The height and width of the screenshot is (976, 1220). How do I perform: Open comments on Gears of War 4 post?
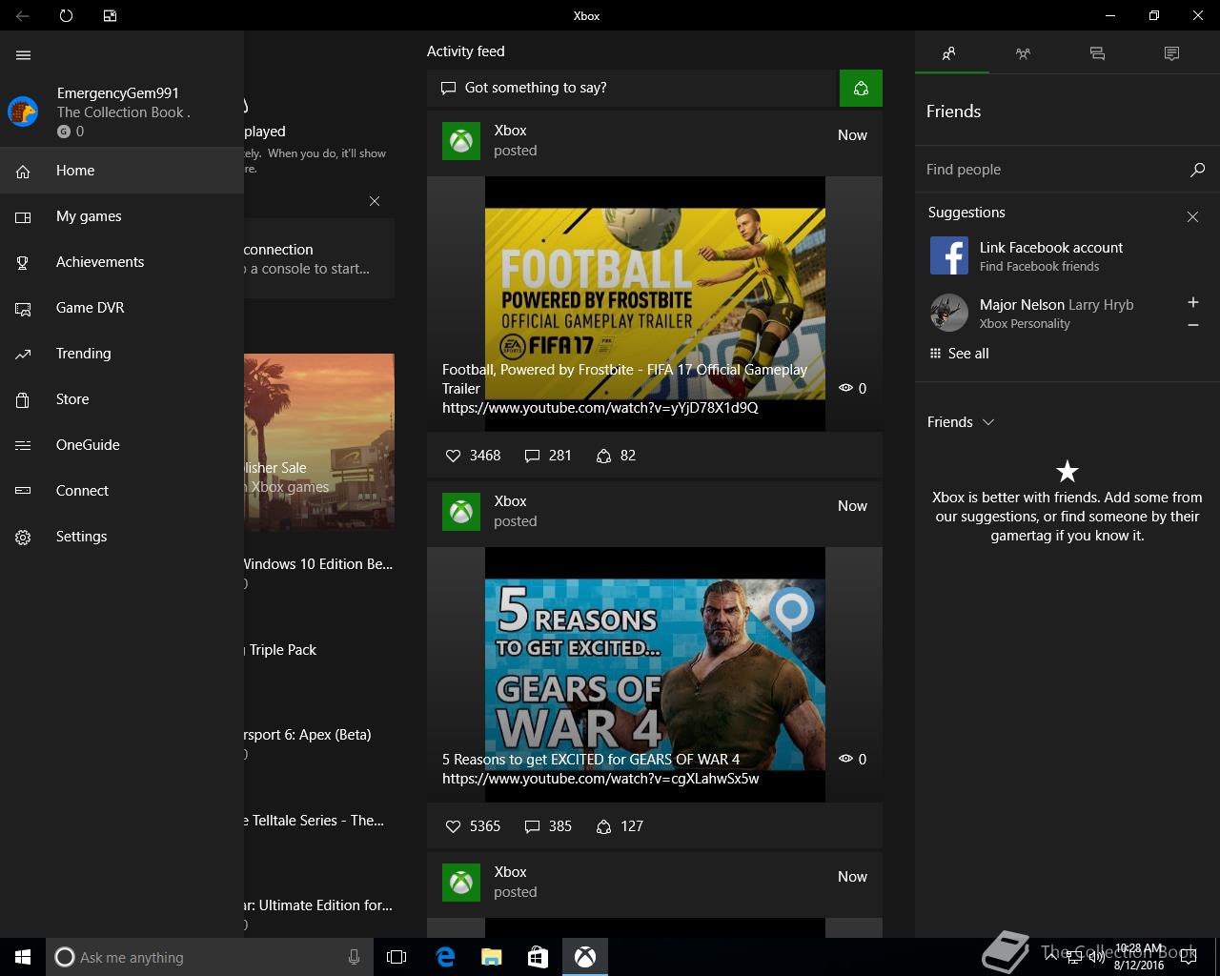tap(548, 826)
